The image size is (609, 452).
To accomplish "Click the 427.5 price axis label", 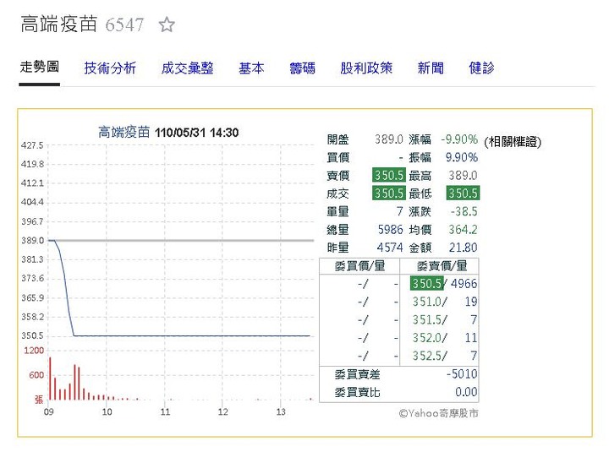I will click(33, 145).
